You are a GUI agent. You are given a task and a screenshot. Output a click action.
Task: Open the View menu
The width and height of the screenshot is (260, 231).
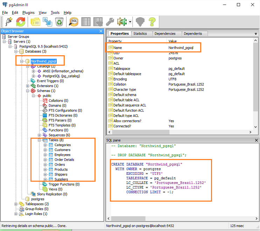[x=42, y=13]
